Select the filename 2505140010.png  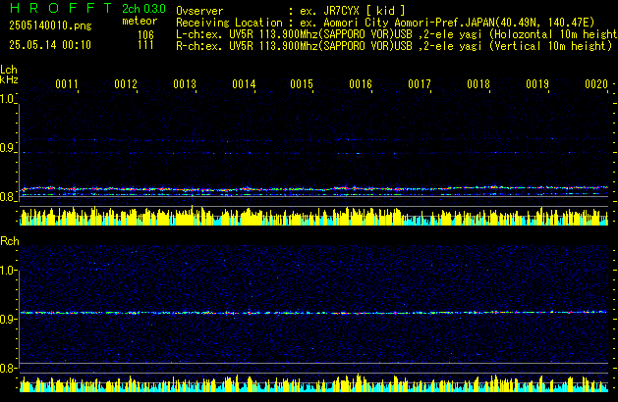tap(50, 25)
